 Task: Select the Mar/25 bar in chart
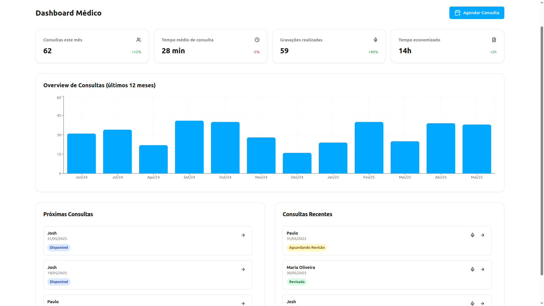point(405,157)
